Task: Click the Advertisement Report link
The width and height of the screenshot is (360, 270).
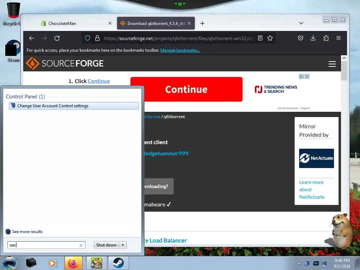Action: coord(294,108)
